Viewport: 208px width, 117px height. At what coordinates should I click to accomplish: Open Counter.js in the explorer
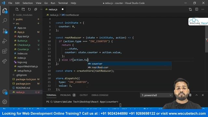tap(23, 49)
